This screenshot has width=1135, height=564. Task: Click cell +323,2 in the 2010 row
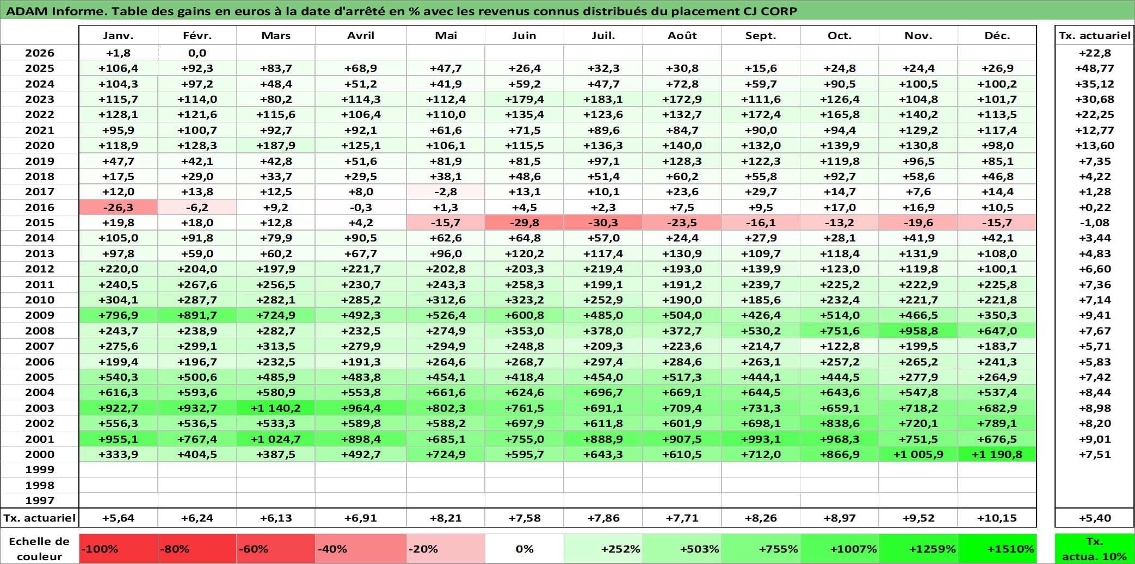tap(525, 300)
